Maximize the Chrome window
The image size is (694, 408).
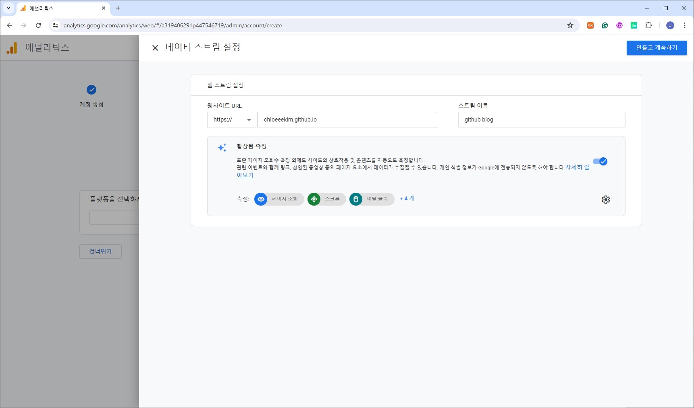666,8
